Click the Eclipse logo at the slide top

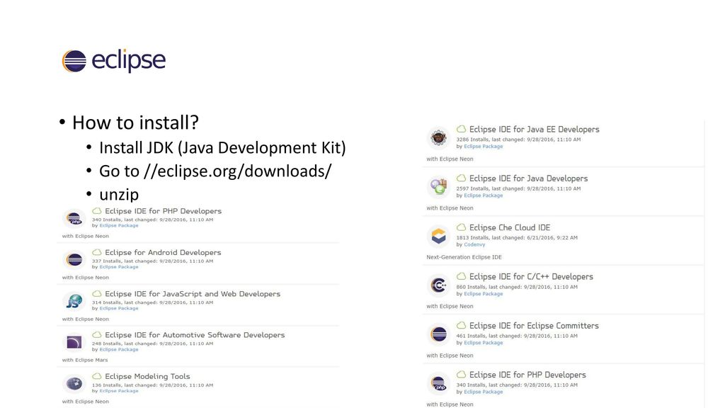coord(114,61)
